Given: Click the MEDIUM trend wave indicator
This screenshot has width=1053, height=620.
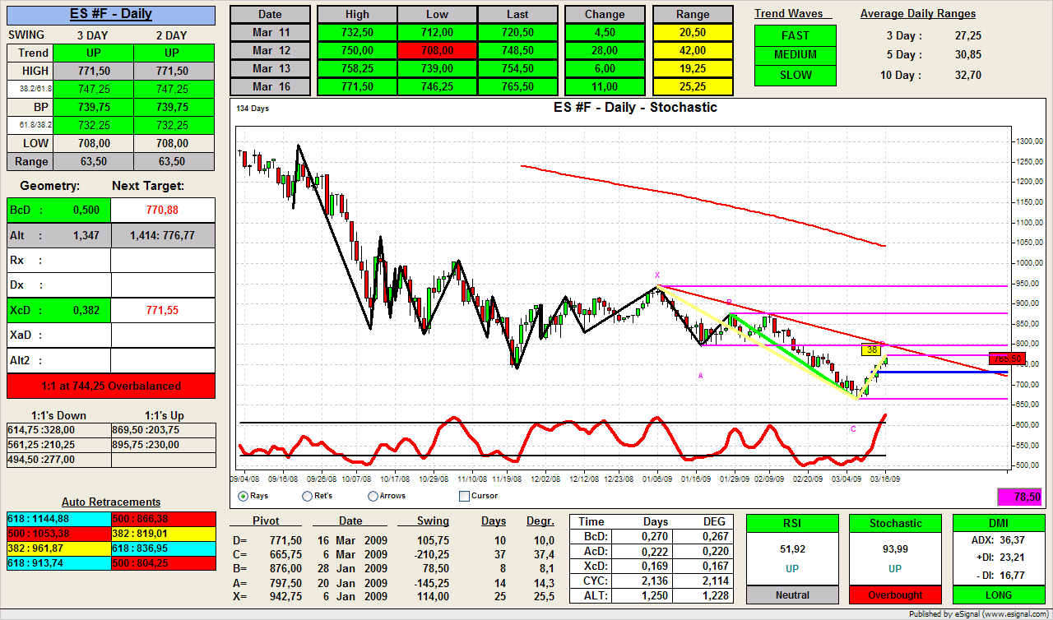Looking at the screenshot, I should coord(795,55).
